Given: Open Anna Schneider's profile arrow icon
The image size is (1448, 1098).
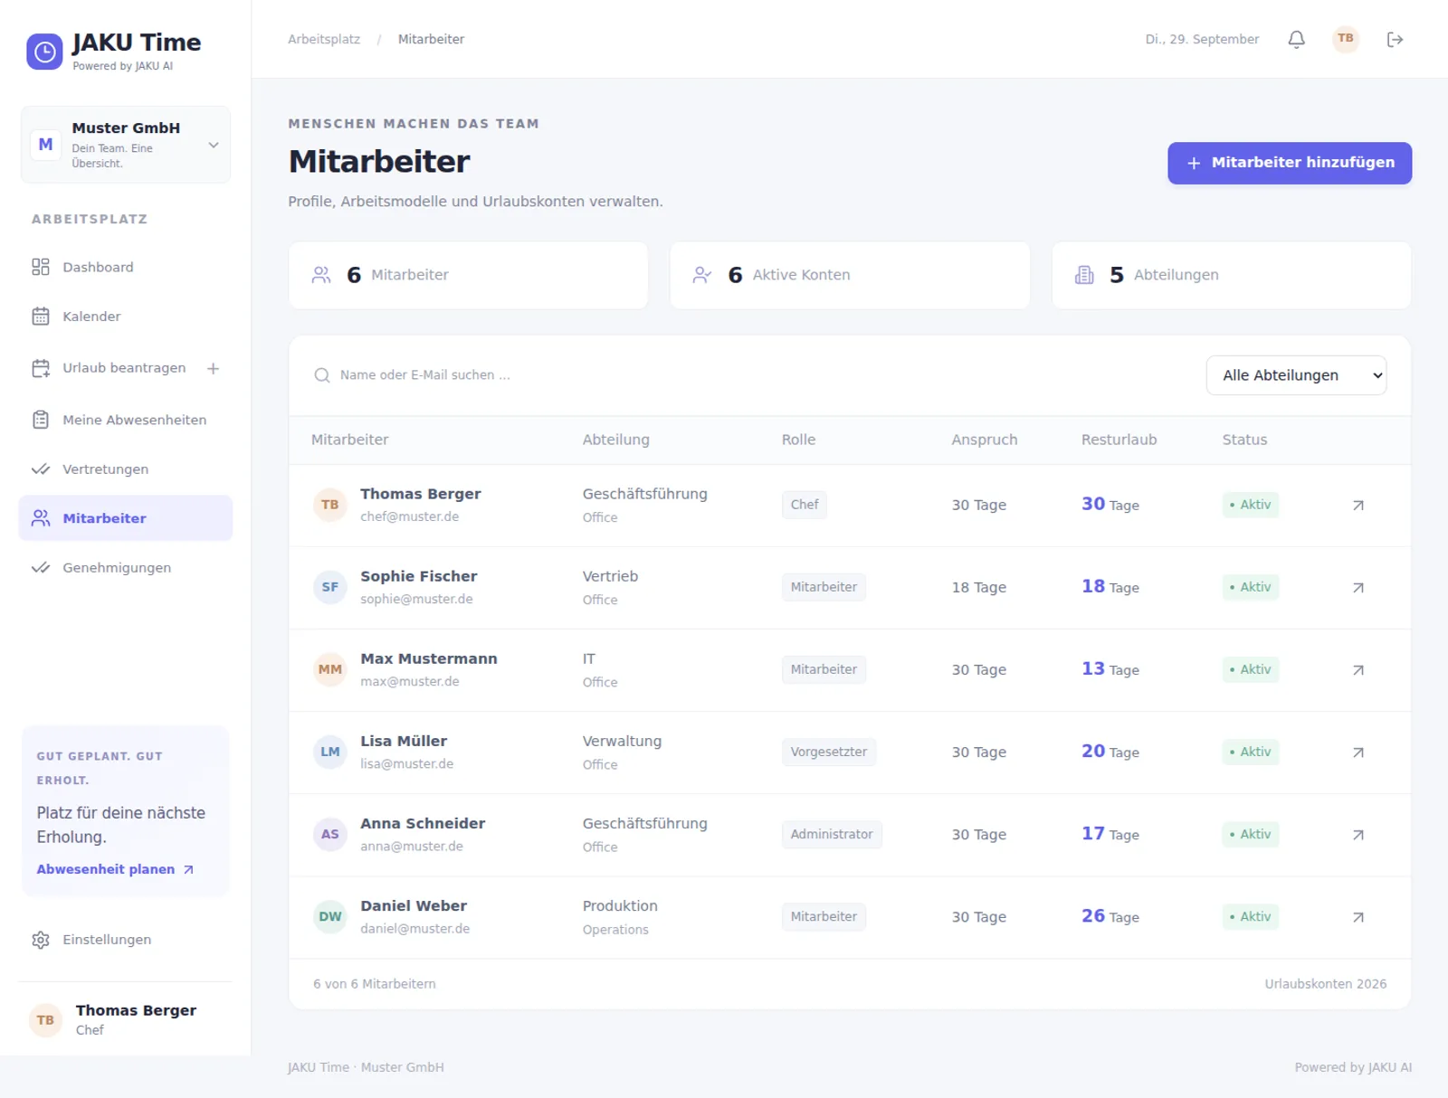Looking at the screenshot, I should pyautogui.click(x=1357, y=835).
